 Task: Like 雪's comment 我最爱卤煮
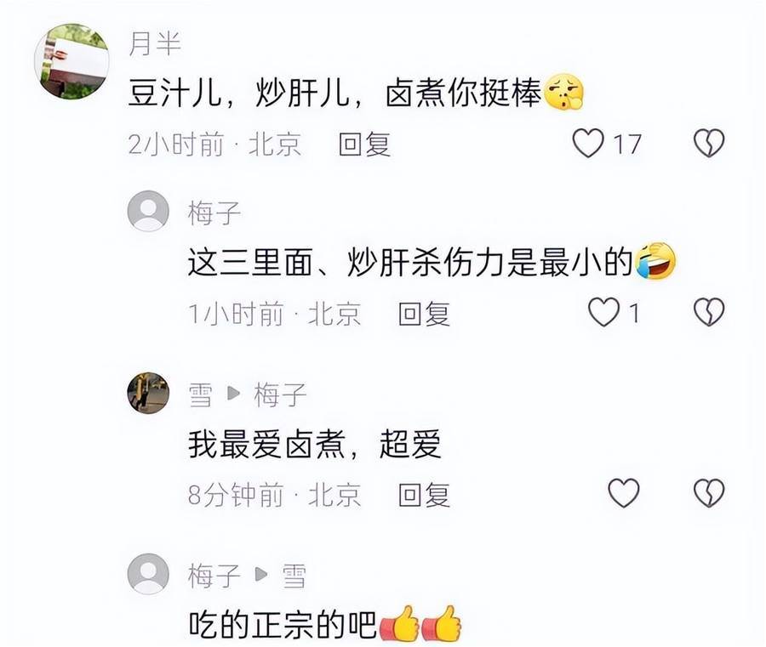pyautogui.click(x=623, y=493)
